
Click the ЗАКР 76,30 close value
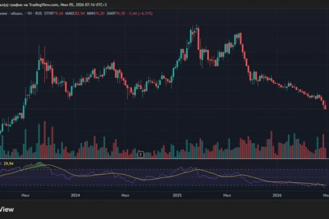(116, 14)
